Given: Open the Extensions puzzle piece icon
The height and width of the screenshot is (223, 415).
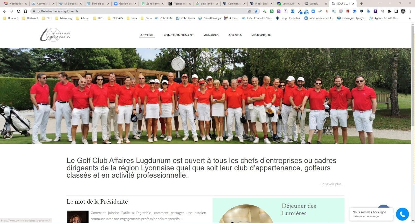Looking at the screenshot, I should point(389,11).
